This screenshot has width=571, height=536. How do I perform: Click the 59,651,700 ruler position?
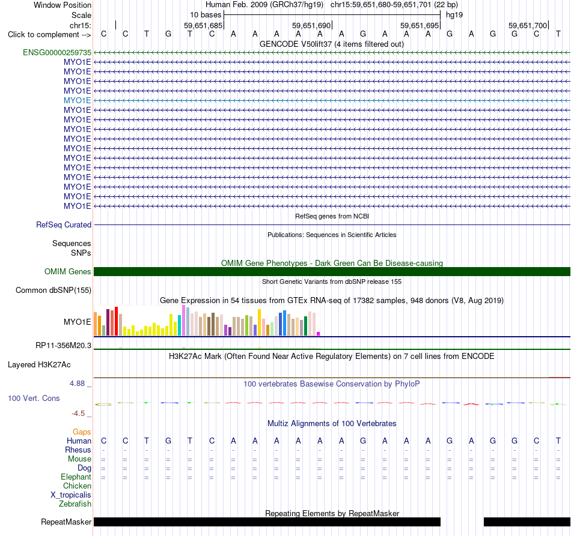(528, 25)
